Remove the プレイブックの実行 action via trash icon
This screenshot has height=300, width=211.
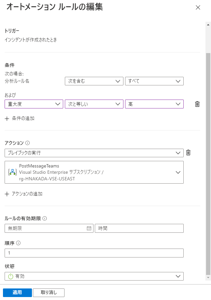coord(188,153)
